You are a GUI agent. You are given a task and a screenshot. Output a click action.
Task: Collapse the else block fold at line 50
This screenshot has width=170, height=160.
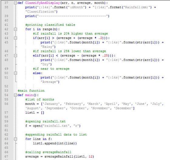point(15,73)
